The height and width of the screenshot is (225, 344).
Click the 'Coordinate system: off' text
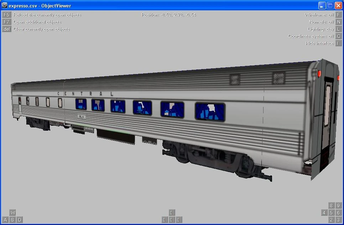point(311,36)
